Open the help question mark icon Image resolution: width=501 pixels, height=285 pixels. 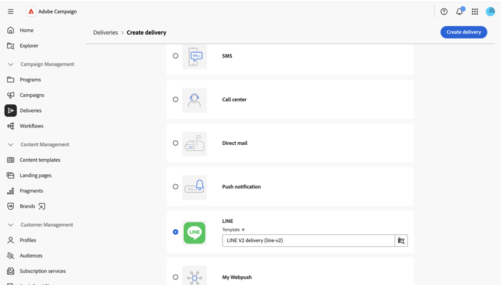444,11
